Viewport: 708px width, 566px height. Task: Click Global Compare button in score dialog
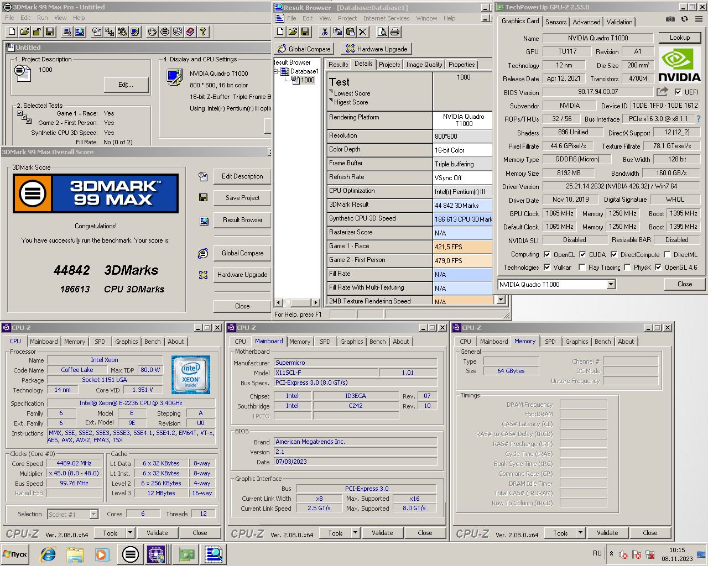(x=242, y=253)
